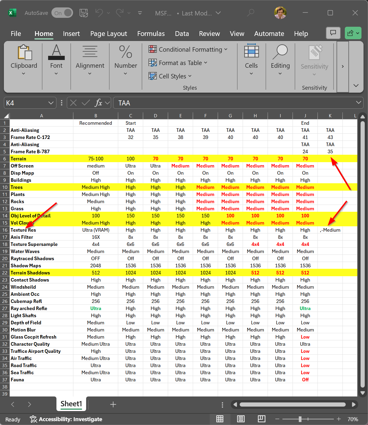Select Normal view in status bar

point(220,419)
